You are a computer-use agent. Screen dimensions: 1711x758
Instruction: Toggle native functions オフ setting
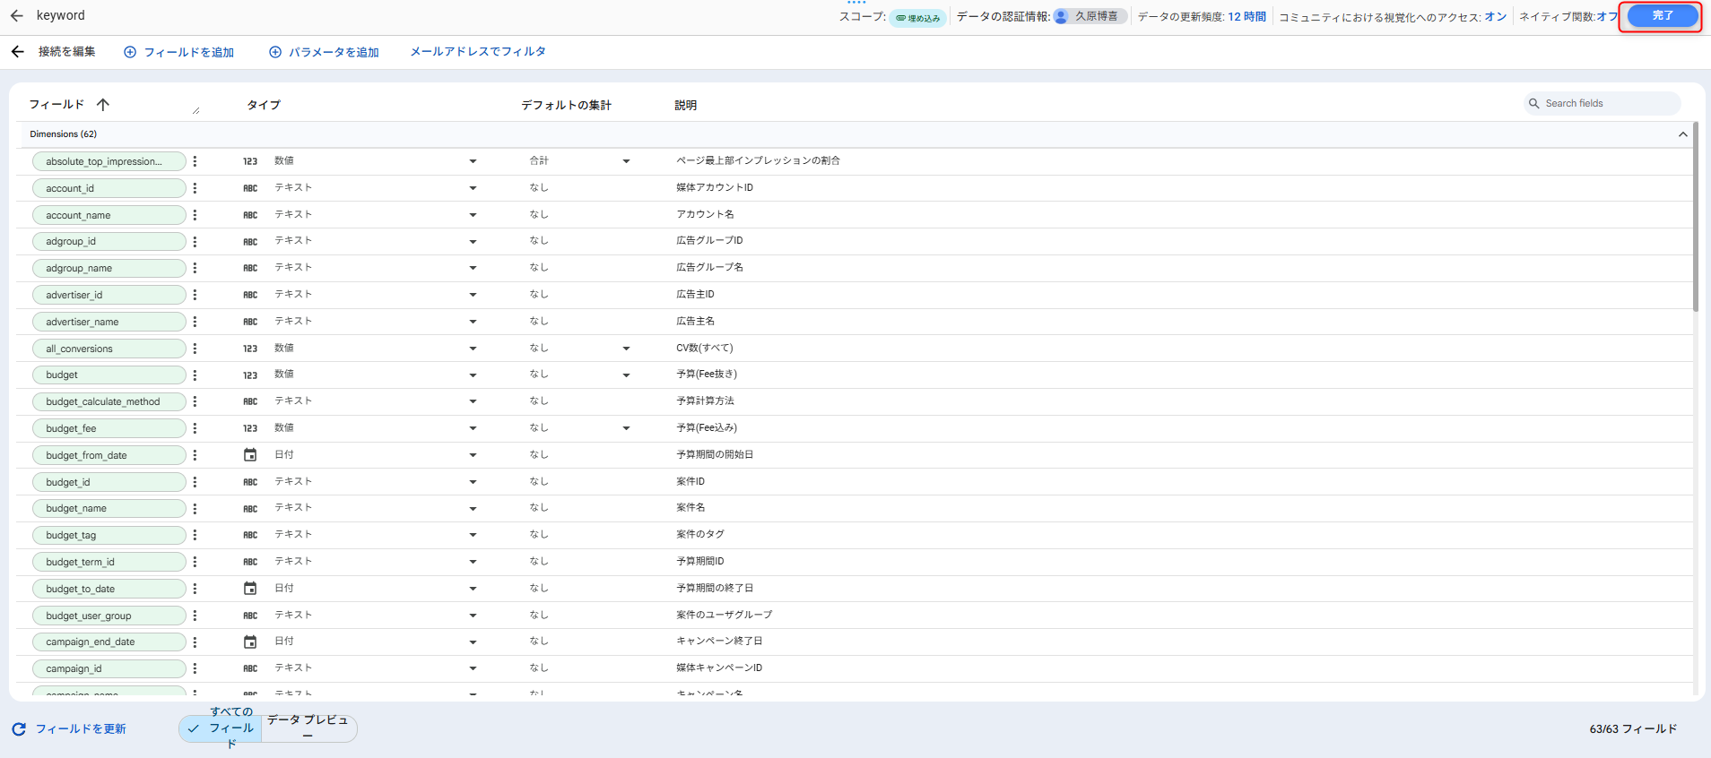click(1606, 16)
